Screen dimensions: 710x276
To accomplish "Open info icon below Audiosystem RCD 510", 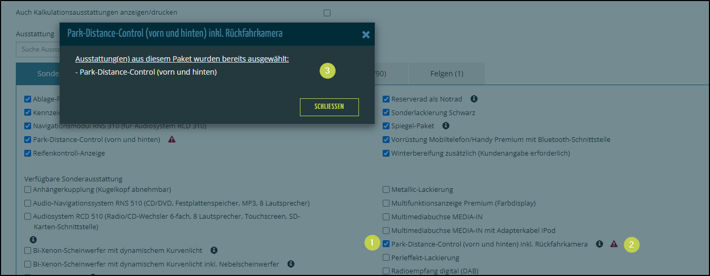I will (x=33, y=239).
